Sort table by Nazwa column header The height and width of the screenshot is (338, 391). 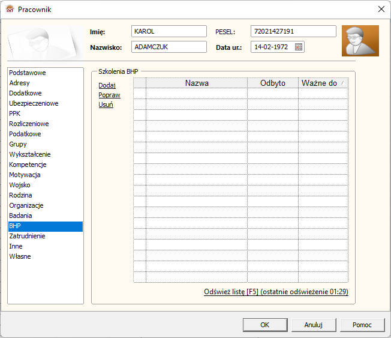[197, 83]
